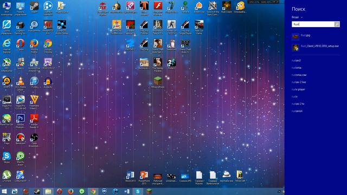Select the uTorrent desktop icon
This screenshot has height=195, width=347.
(7, 175)
